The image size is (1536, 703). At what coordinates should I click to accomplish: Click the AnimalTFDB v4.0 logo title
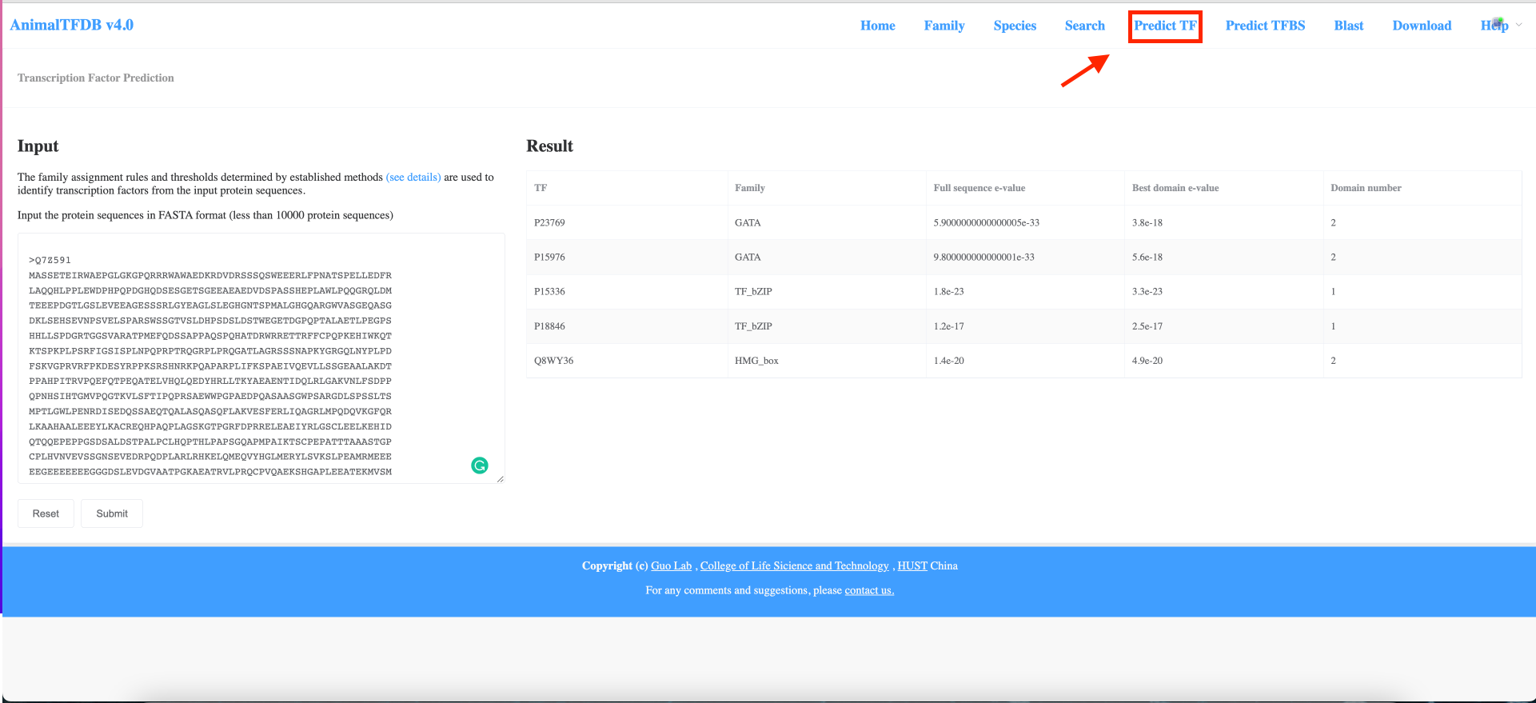(72, 25)
